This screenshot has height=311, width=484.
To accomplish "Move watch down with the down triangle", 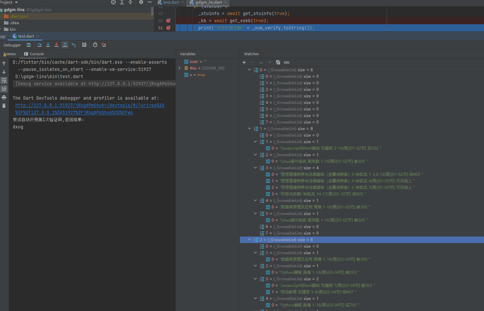I will coord(270,62).
